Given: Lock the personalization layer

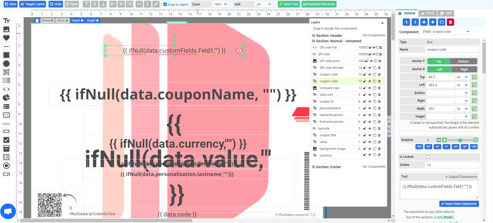Looking at the screenshot, I should click(x=365, y=108).
